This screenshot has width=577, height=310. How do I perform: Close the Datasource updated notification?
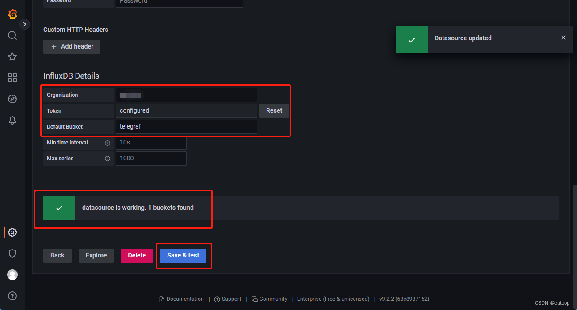click(563, 38)
